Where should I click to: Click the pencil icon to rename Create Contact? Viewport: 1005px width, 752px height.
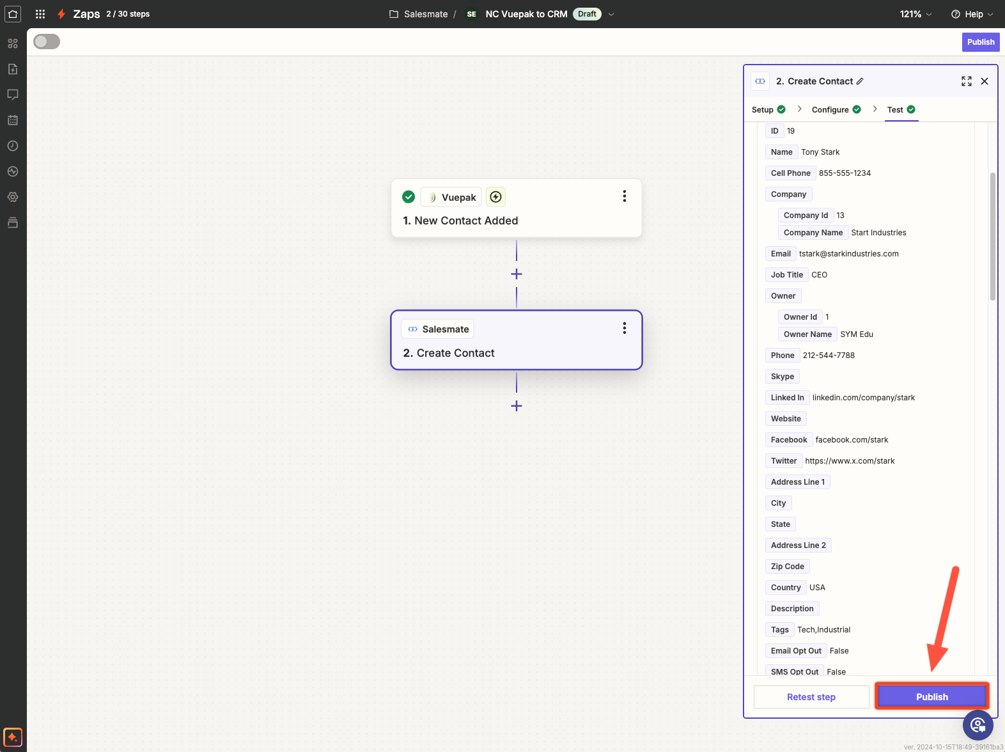coord(860,81)
